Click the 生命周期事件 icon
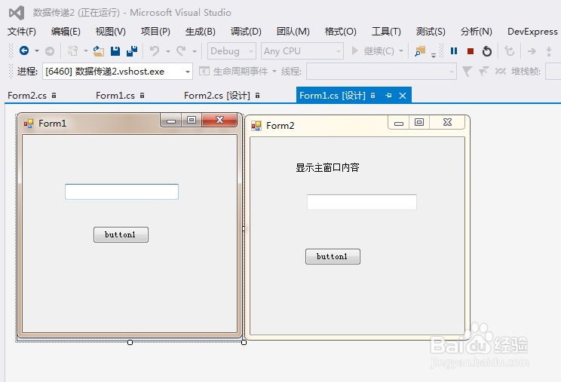561x382 pixels. pos(204,72)
